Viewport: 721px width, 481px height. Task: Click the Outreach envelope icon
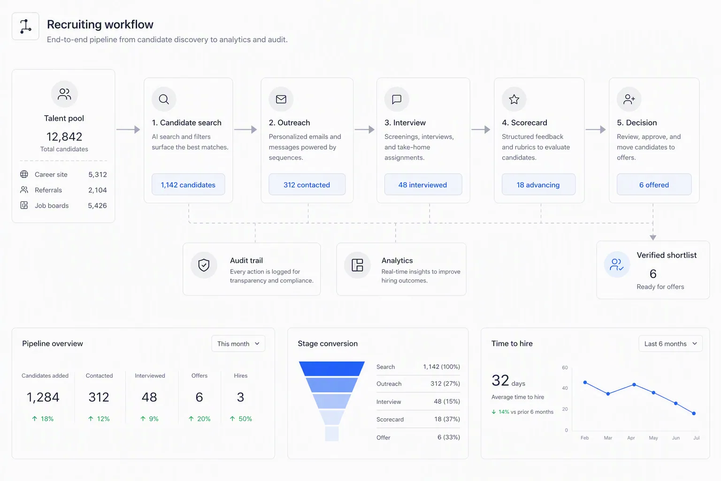tap(281, 99)
